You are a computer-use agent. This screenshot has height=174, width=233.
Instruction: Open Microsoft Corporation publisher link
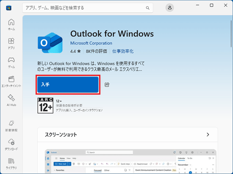coord(91,43)
